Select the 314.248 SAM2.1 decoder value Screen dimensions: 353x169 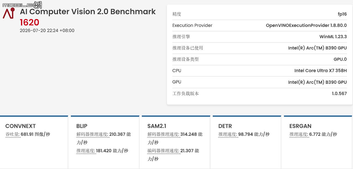point(189,134)
